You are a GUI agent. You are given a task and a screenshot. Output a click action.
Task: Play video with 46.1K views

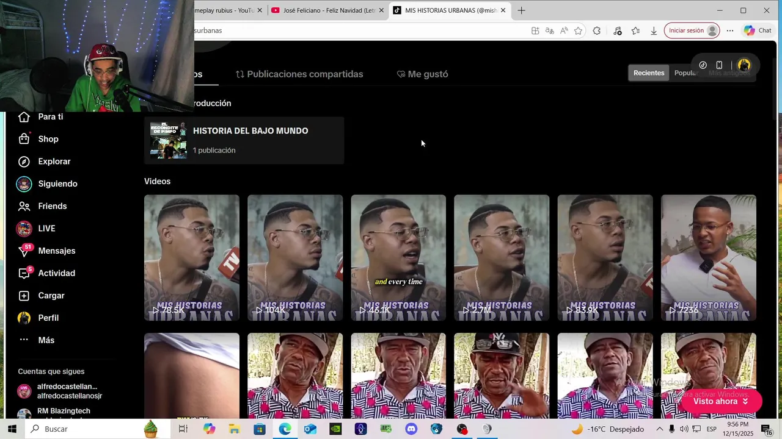[x=398, y=258]
